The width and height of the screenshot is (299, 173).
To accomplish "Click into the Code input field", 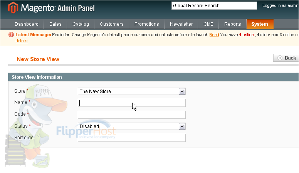I will (x=131, y=115).
